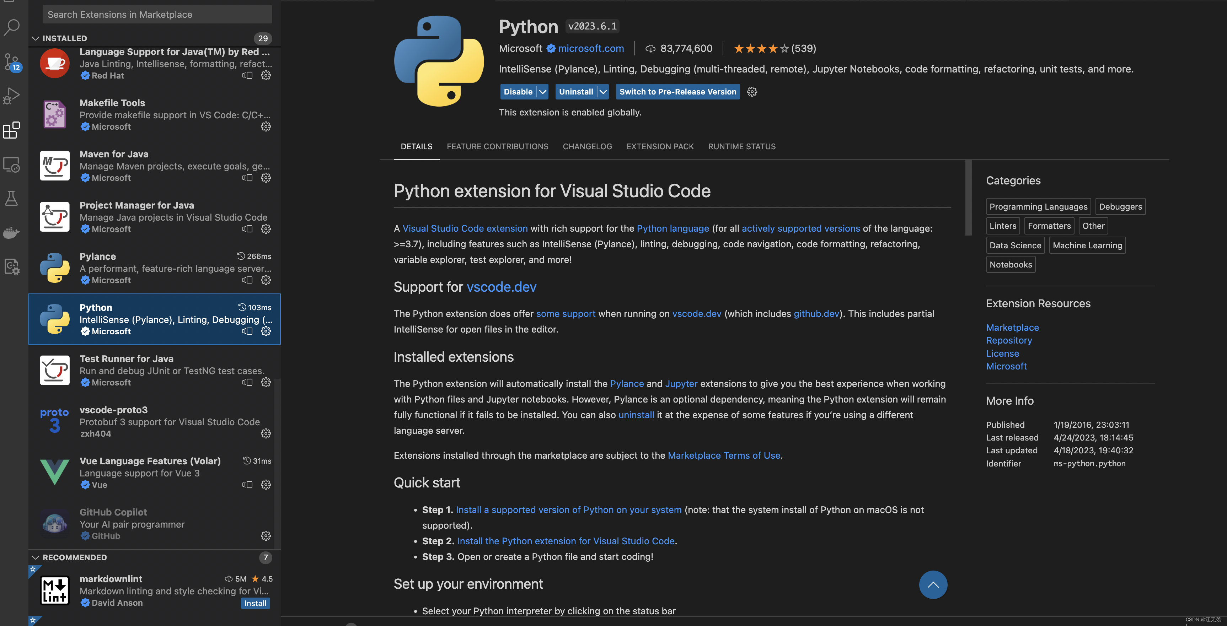Collapse the RECOMMENDED section

point(36,557)
